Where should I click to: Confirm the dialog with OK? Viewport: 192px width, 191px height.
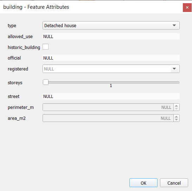click(x=143, y=183)
